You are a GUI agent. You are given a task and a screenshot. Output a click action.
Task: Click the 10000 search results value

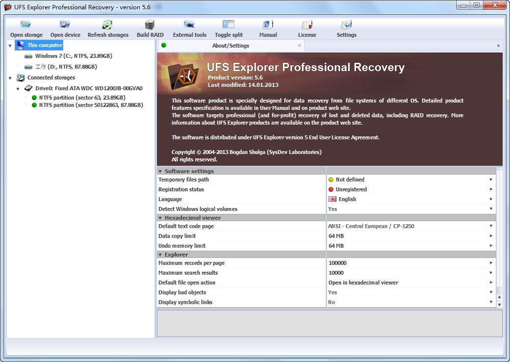pos(336,273)
